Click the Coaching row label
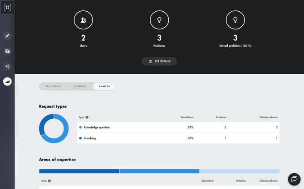 click(90, 138)
